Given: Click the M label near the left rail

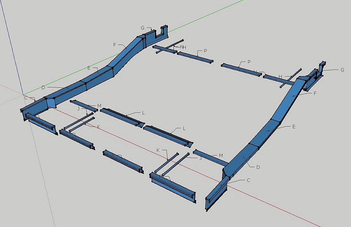Looking at the screenshot, I should [99, 106].
